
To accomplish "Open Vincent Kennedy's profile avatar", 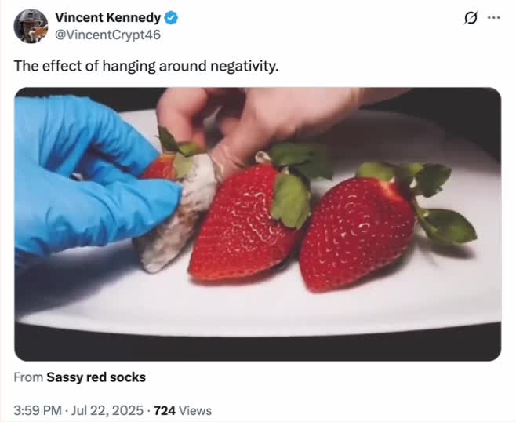I will [31, 25].
